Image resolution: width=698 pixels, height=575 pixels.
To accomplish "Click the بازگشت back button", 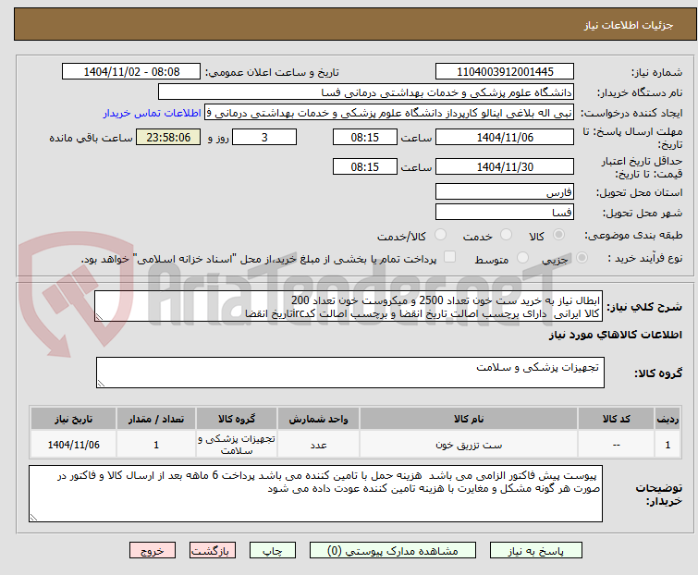I will (212, 551).
